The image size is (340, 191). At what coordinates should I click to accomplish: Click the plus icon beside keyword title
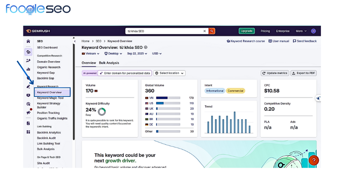point(146,48)
